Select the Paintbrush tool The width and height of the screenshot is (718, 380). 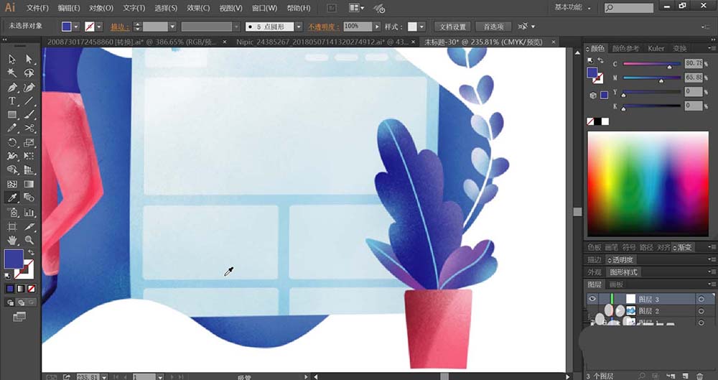click(29, 115)
